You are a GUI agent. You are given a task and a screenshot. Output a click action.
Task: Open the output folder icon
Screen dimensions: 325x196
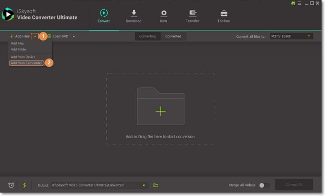pos(156,185)
